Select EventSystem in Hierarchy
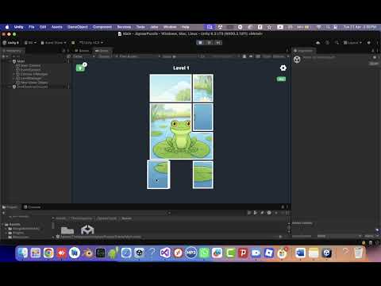This screenshot has height=286, width=381. coord(29,70)
